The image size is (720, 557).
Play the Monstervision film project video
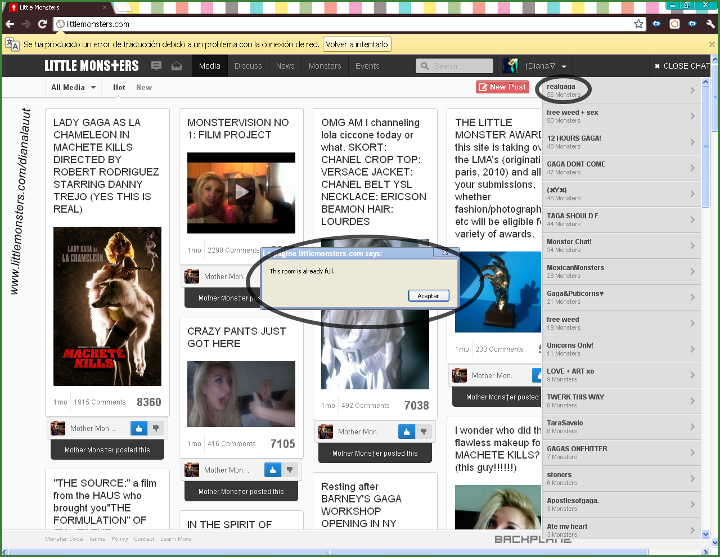(x=241, y=192)
